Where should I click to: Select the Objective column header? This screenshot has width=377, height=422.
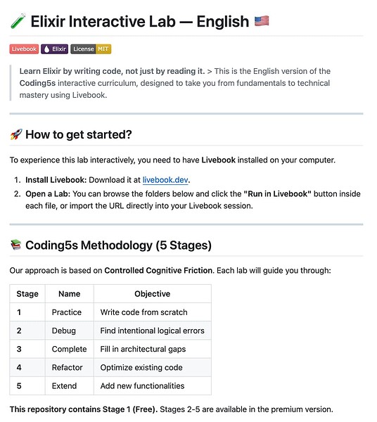point(153,293)
